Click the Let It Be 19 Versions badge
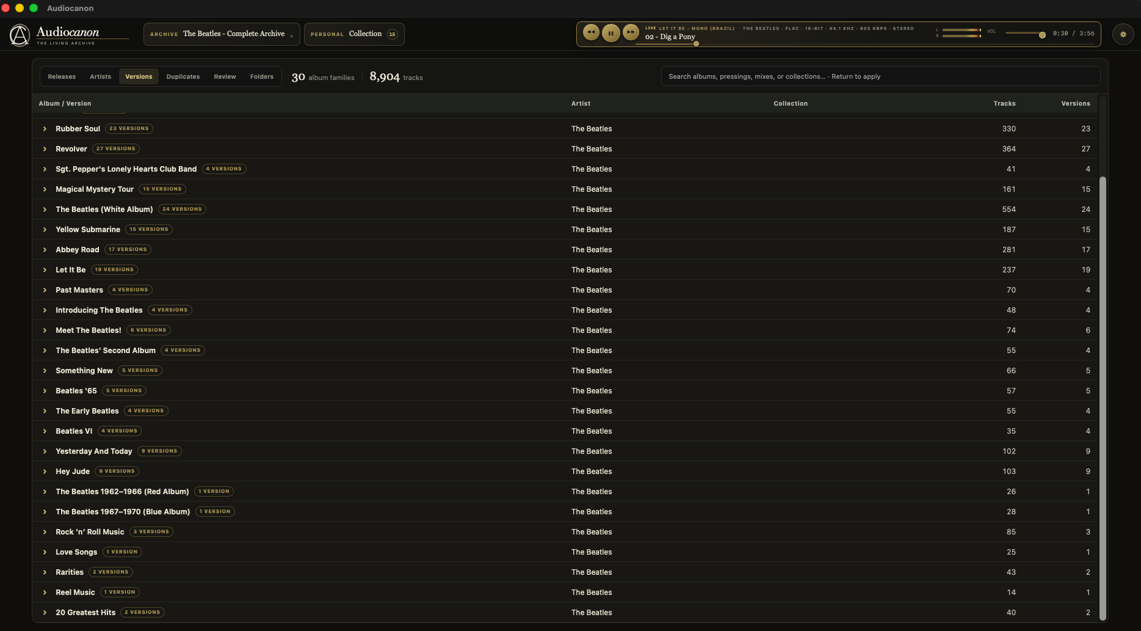Screen dimensions: 1141x631 [115, 270]
